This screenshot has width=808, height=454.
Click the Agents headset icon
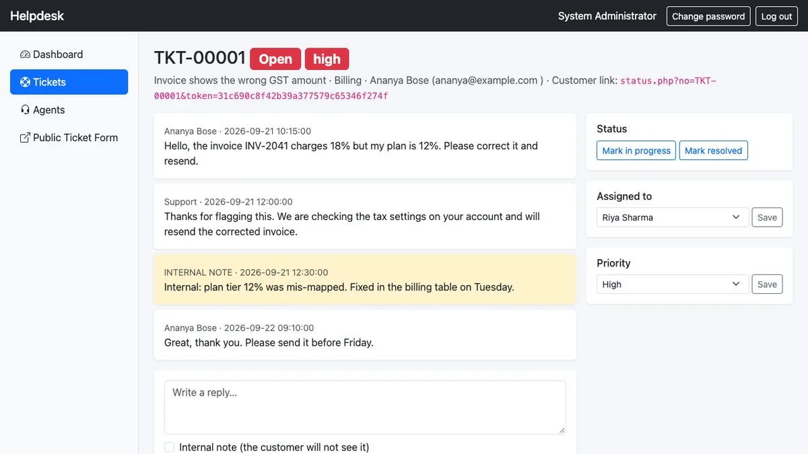(x=25, y=110)
